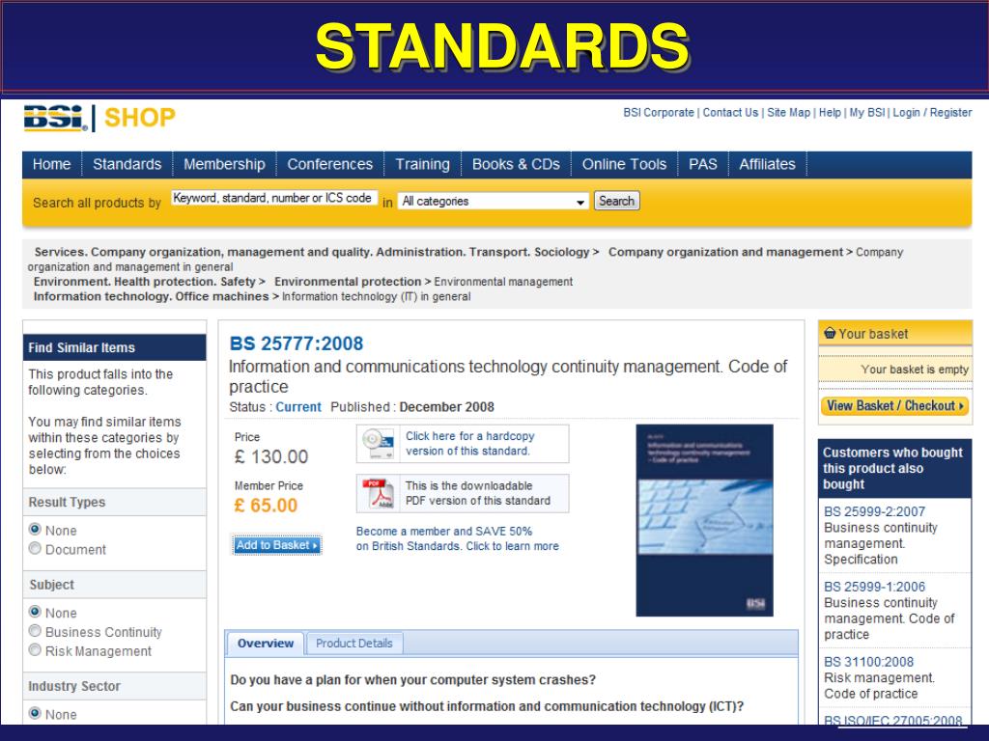
Task: Open the Login / Register link
Action: (932, 112)
